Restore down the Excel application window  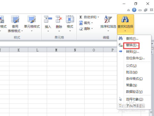pos(136,4)
